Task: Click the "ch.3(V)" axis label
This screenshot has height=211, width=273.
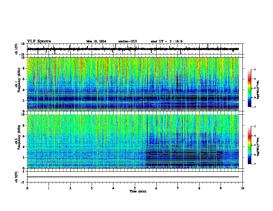Action: (17, 177)
